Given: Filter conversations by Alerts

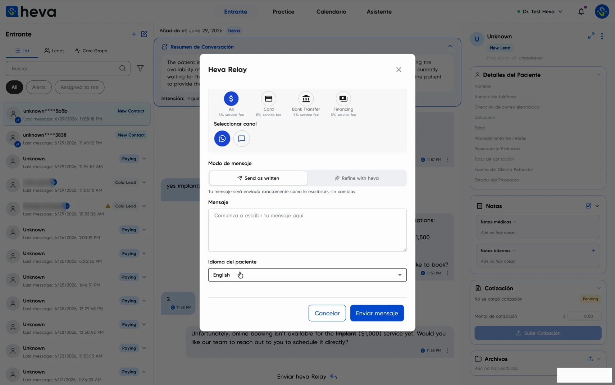Looking at the screenshot, I should (39, 87).
